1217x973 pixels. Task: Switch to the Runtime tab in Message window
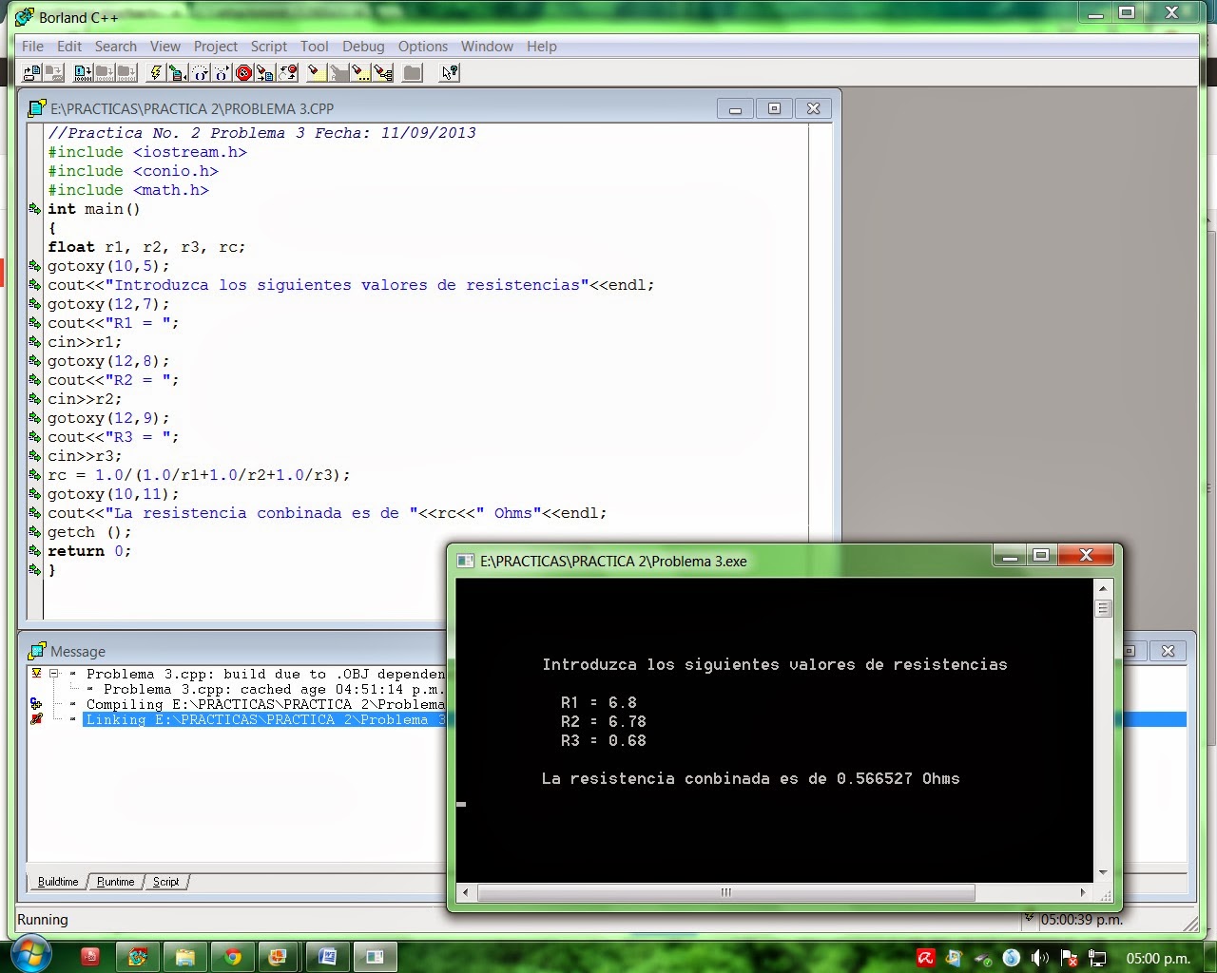(x=116, y=881)
